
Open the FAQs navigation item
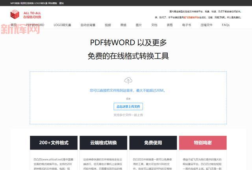pyautogui.click(x=226, y=25)
